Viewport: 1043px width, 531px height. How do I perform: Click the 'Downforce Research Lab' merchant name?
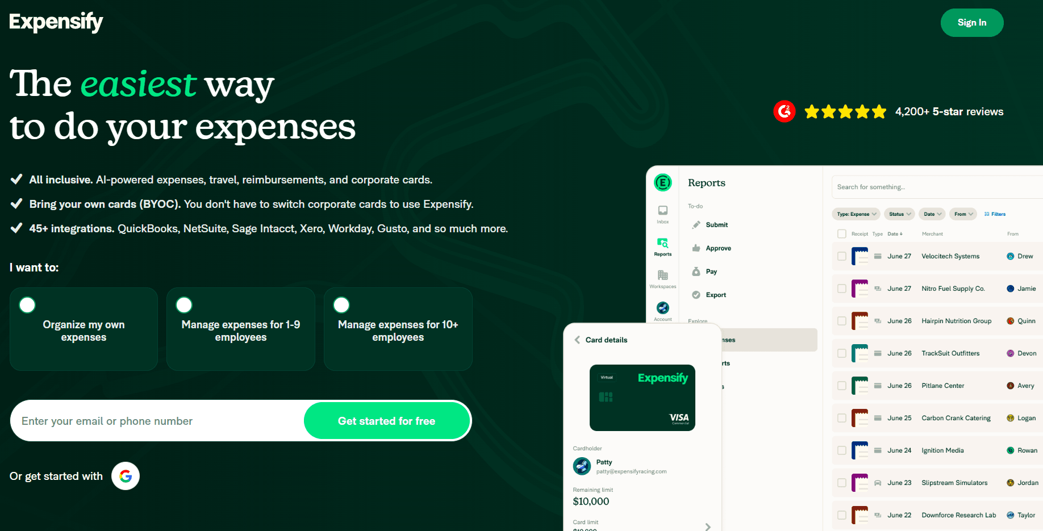point(959,515)
